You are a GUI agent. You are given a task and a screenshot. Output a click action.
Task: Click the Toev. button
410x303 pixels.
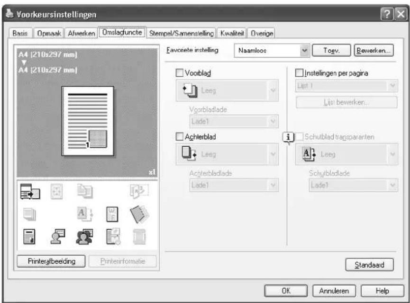331,50
